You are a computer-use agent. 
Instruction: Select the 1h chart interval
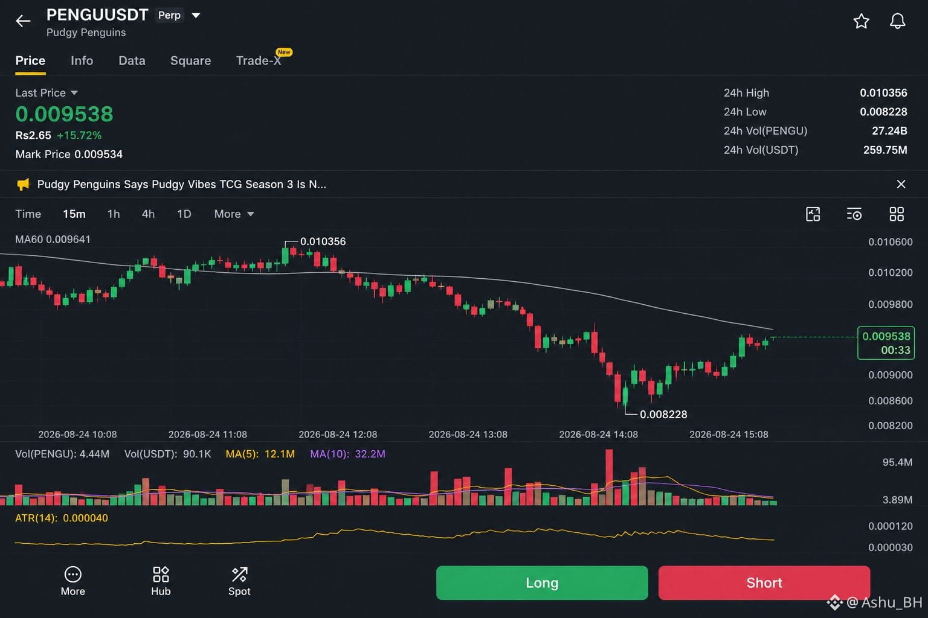(114, 214)
